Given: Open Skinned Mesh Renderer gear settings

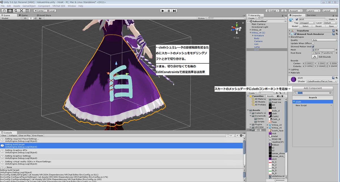Looking at the screenshot, I should 337,34.
